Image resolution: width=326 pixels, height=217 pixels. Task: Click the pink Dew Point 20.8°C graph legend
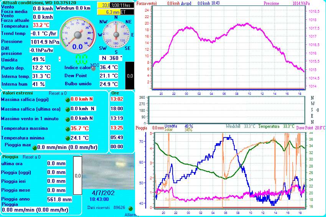tap(311, 128)
